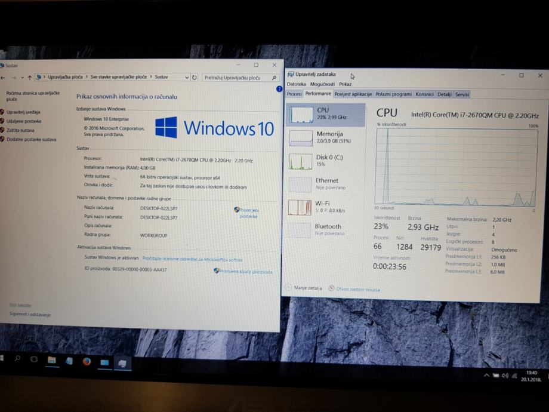Click the Windows 10 Enterprise edition text
549x412 pixels.
pyautogui.click(x=106, y=119)
